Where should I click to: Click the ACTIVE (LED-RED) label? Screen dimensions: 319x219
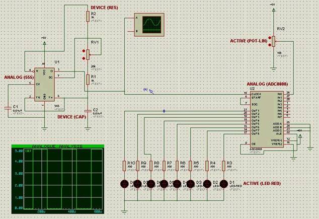pos(262,183)
